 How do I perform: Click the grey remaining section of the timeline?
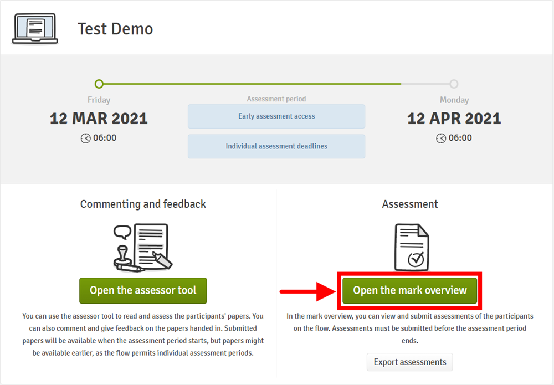[x=425, y=84]
